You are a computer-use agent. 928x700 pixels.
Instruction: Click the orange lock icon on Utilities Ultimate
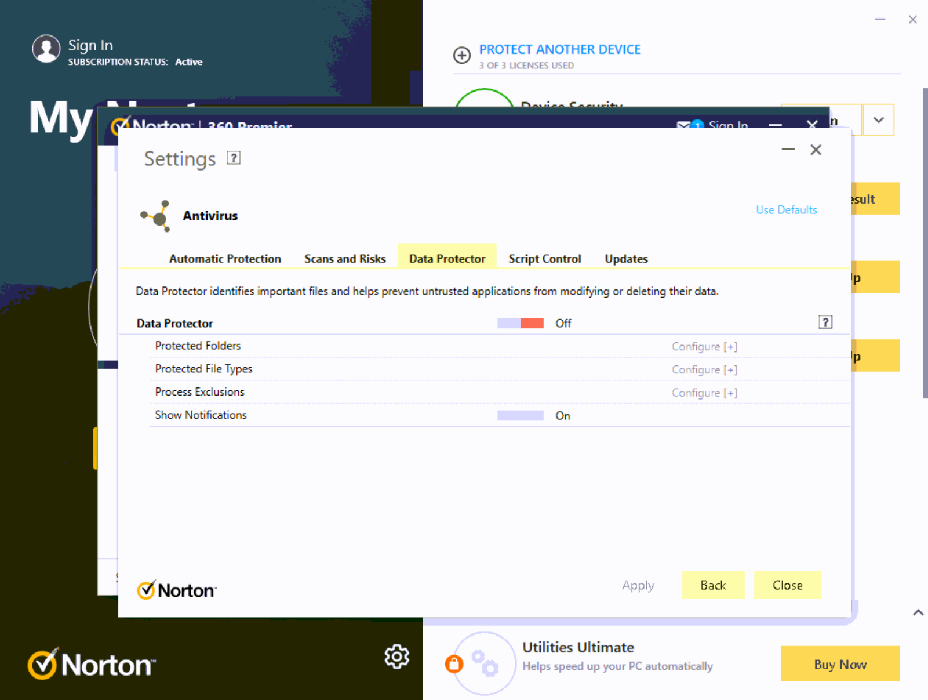tap(454, 663)
